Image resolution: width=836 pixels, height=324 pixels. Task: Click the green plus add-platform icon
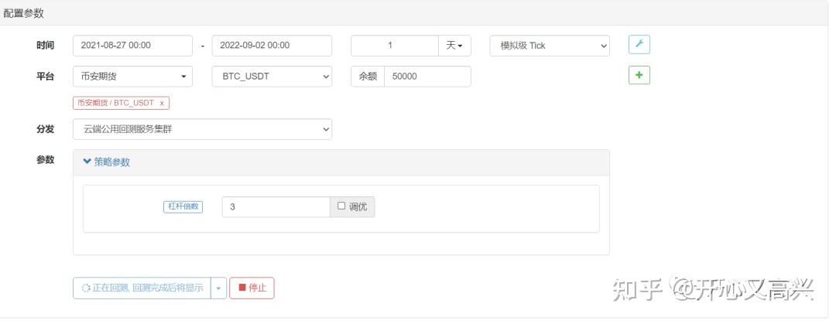639,75
